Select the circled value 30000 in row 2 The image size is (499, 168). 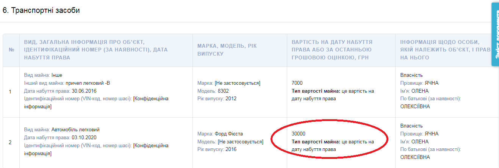pyautogui.click(x=299, y=134)
